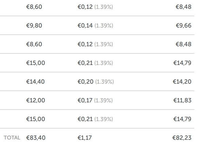This screenshot has height=151, width=208.
Task: Select the €0,21 directly above €1,17
Action: (85, 119)
